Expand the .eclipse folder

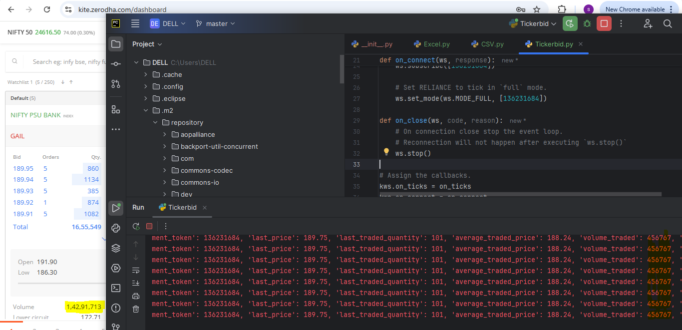tap(146, 98)
